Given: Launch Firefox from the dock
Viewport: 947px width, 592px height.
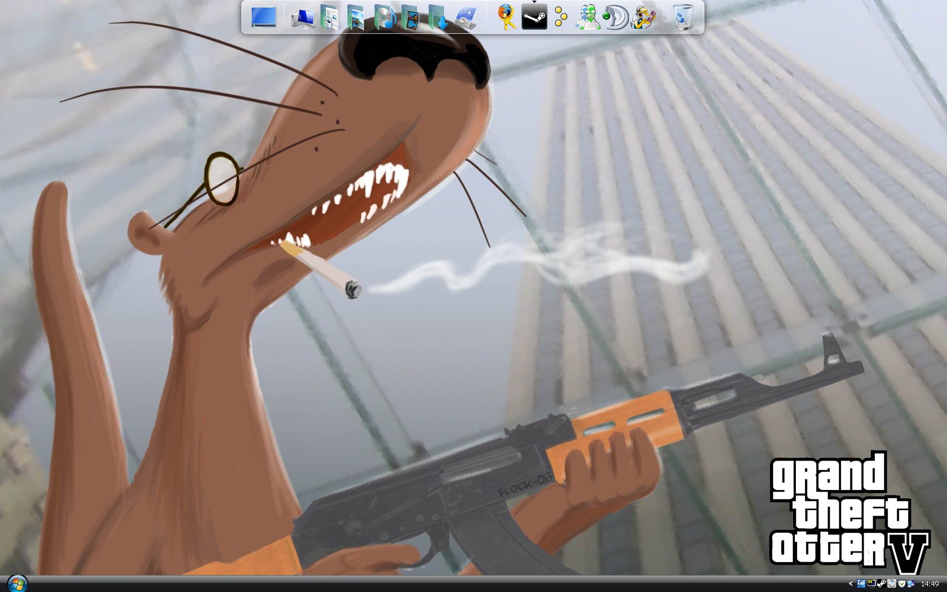Looking at the screenshot, I should coord(506,17).
